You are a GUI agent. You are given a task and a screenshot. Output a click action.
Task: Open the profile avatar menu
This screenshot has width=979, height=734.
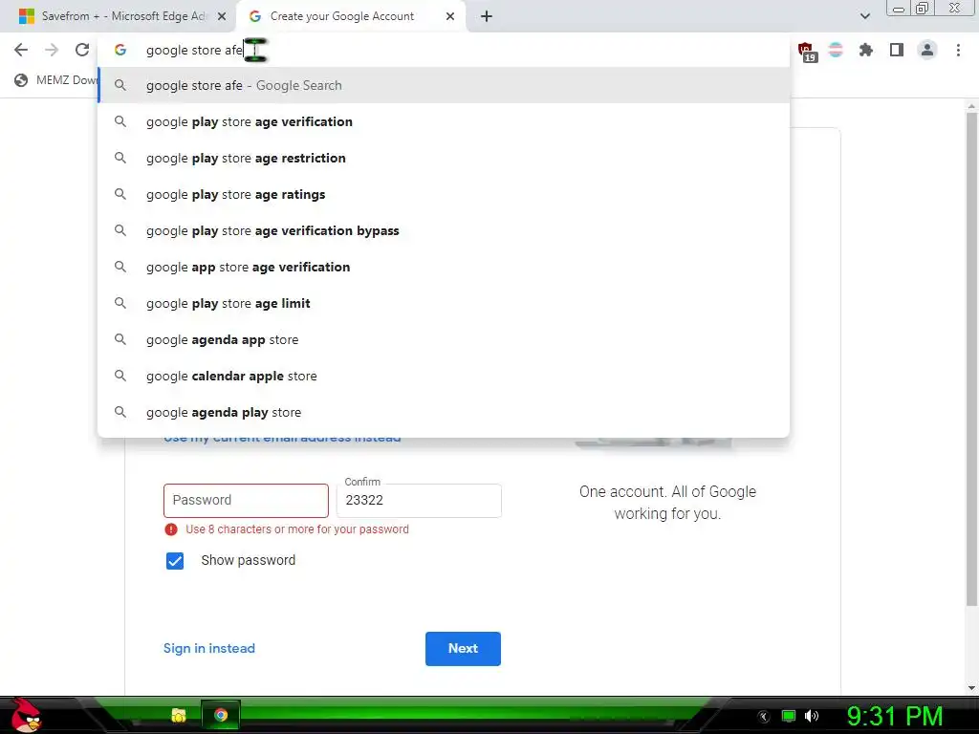coord(927,50)
